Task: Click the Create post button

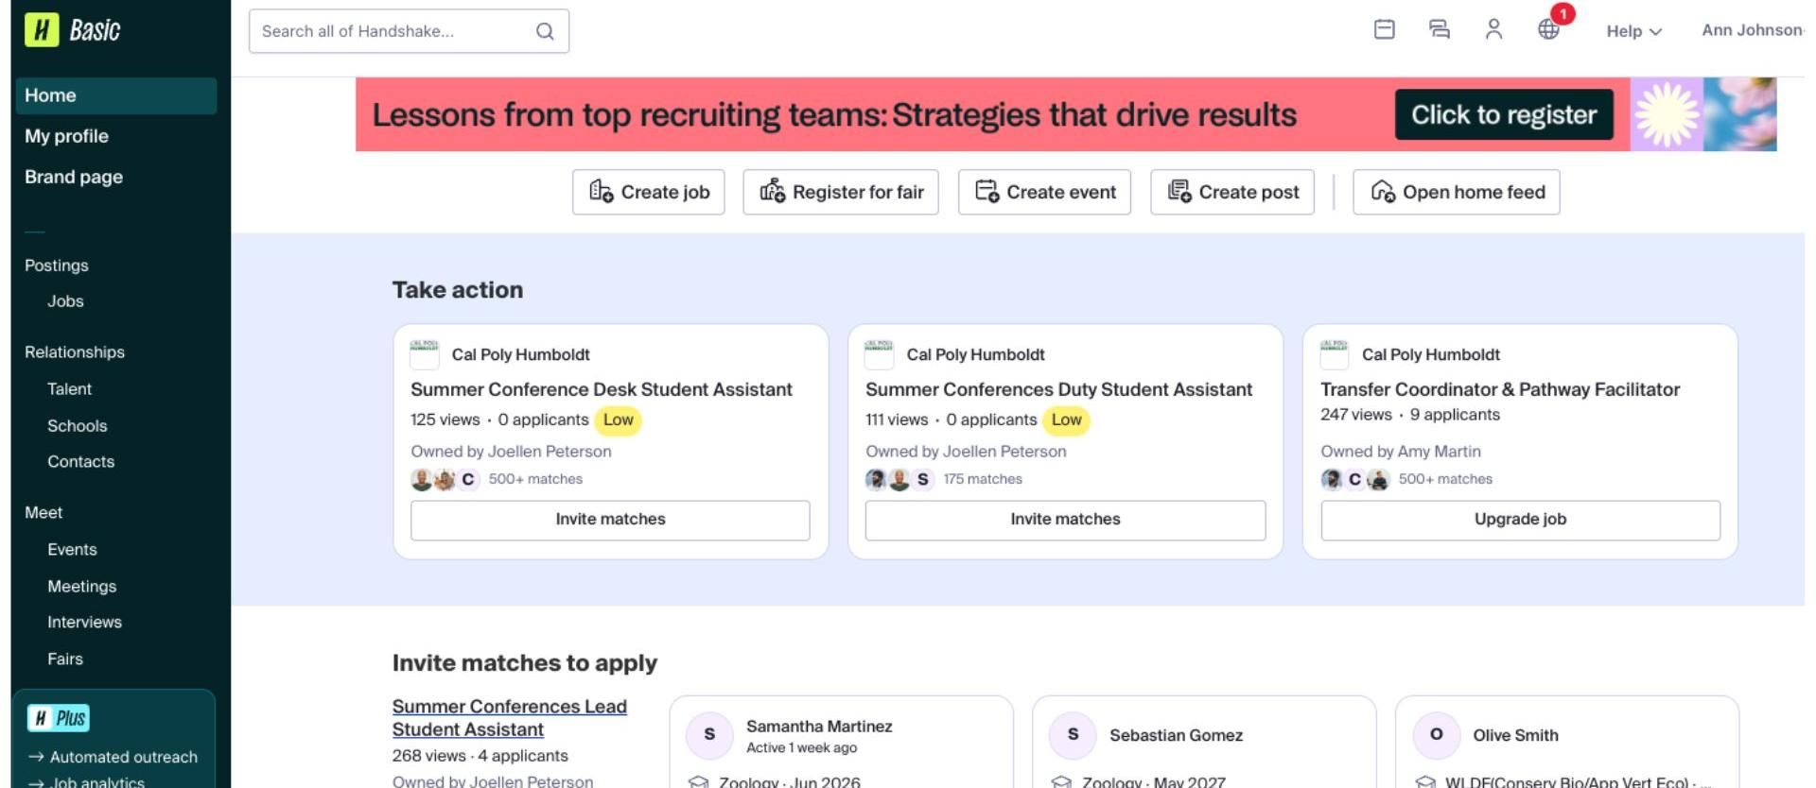Action: coord(1232,192)
